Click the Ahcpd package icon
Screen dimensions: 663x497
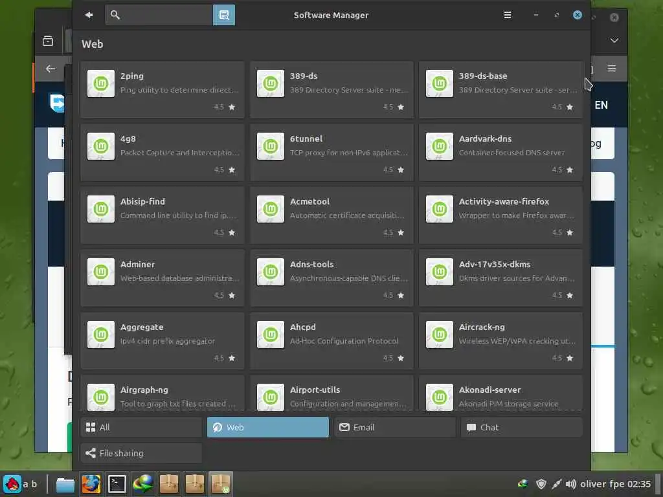pos(271,335)
